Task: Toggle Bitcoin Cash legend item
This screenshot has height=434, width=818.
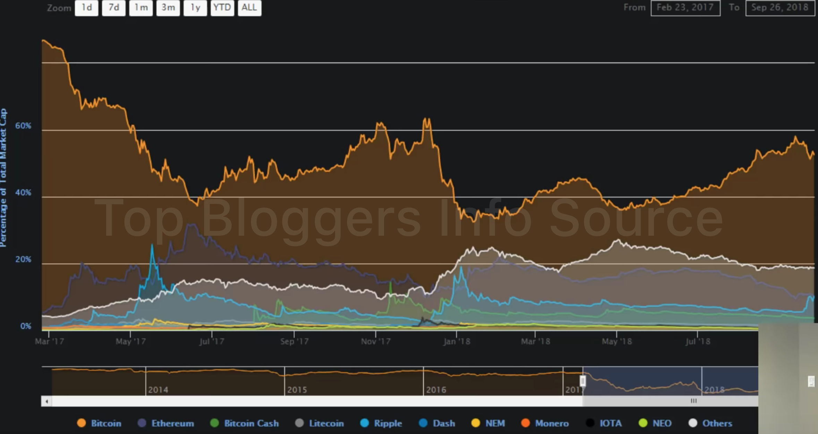Action: 215,423
